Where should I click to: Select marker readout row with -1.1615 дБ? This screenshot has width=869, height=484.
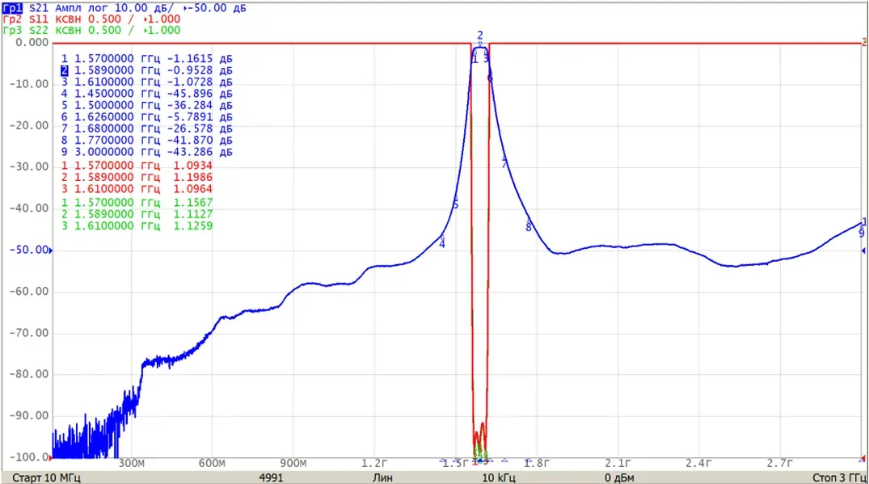coord(147,59)
